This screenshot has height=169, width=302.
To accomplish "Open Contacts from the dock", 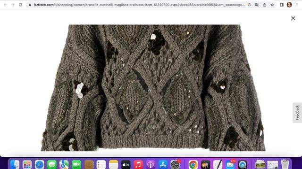I will coord(89,164).
